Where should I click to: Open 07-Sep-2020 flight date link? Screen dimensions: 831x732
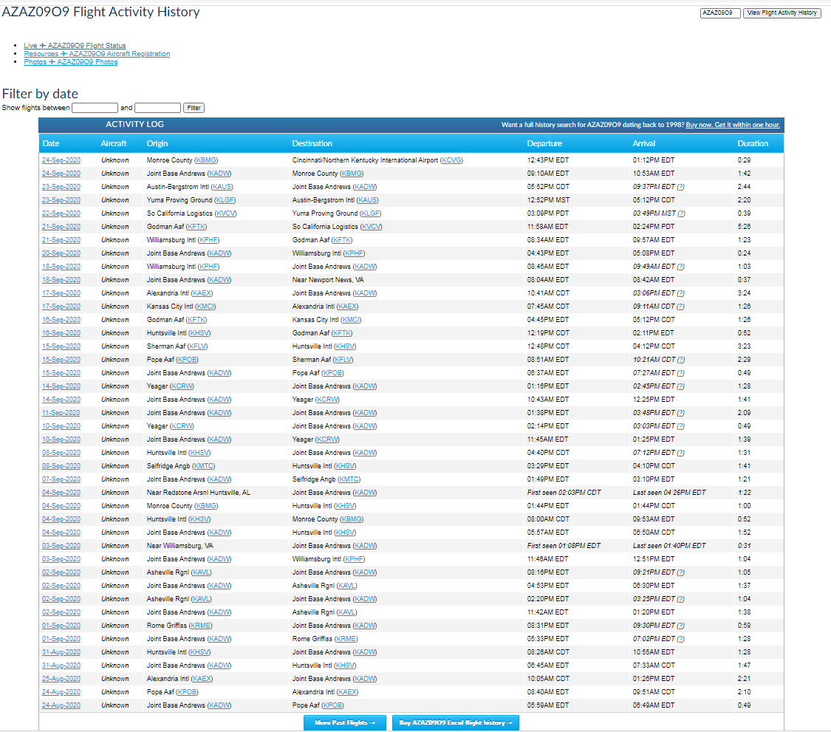click(x=61, y=479)
